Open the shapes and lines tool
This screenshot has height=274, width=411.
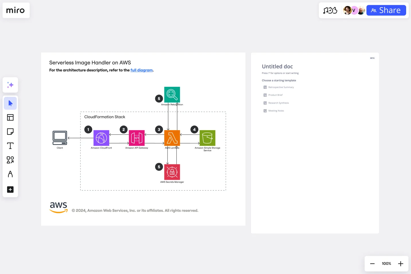pos(10,160)
